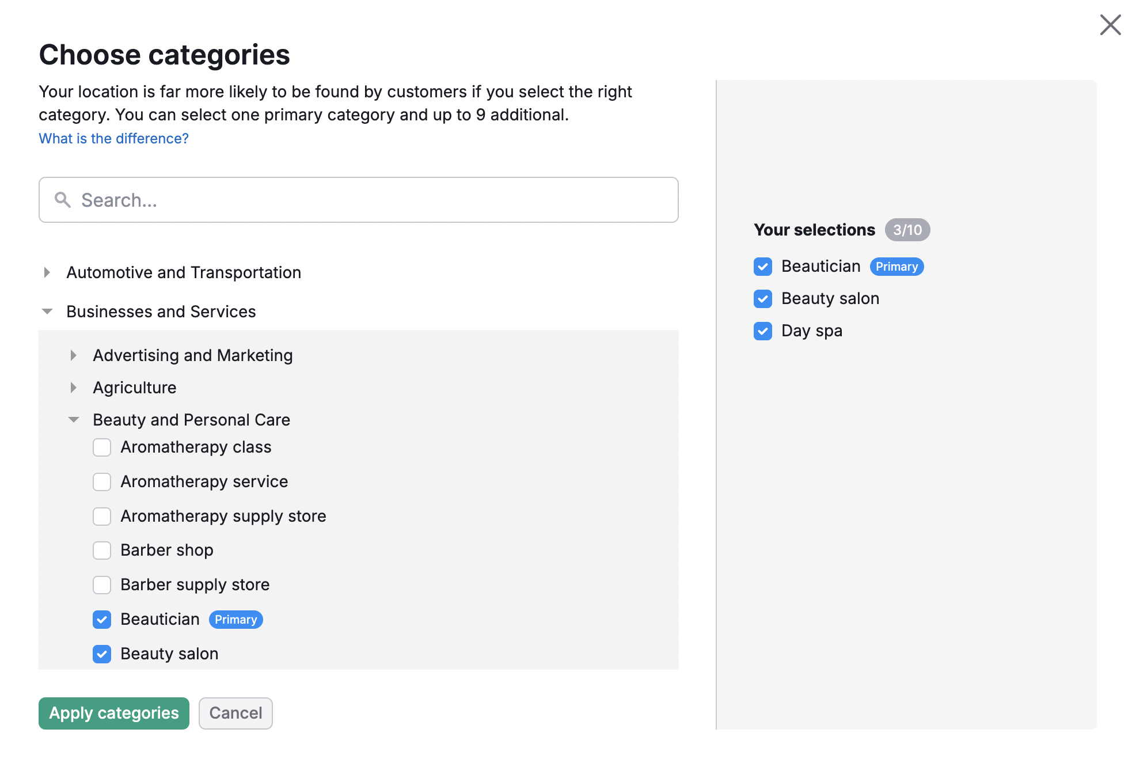Check the Aromatherapy supply store category
The width and height of the screenshot is (1132, 767).
[102, 516]
